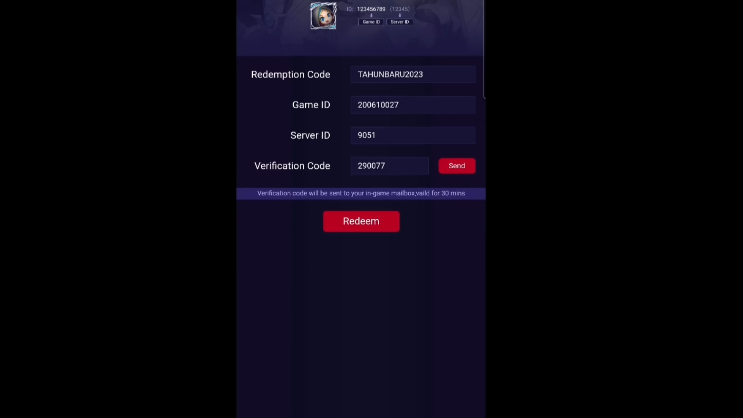Click the Send button next to verification field
This screenshot has width=743, height=418.
point(456,165)
